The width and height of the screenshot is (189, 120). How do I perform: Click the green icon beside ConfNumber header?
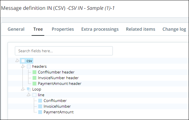coord(34,72)
